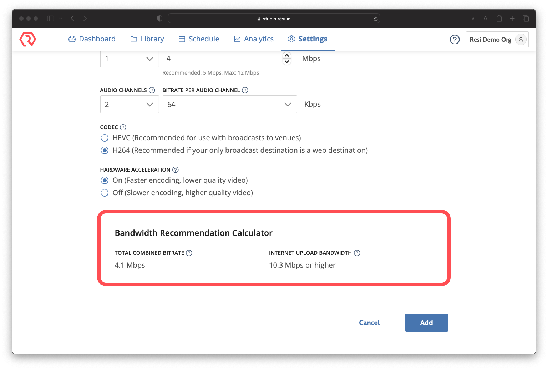Select the H264 codec option
Screen dimensions: 548x369
pyautogui.click(x=105, y=151)
